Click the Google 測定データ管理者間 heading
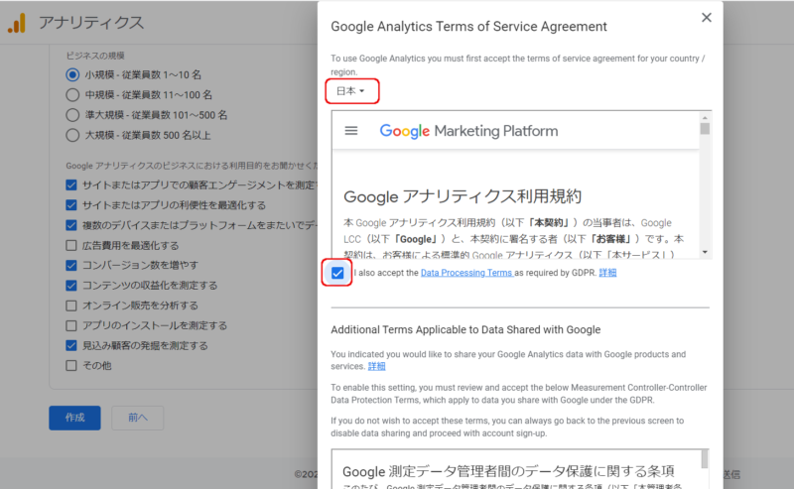 click(x=508, y=471)
